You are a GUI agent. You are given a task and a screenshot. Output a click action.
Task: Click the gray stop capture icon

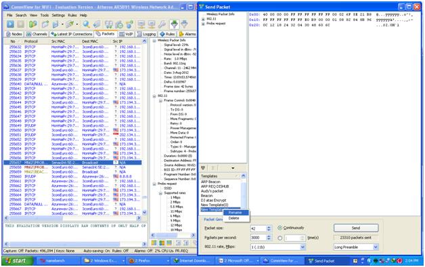(x=21, y=24)
